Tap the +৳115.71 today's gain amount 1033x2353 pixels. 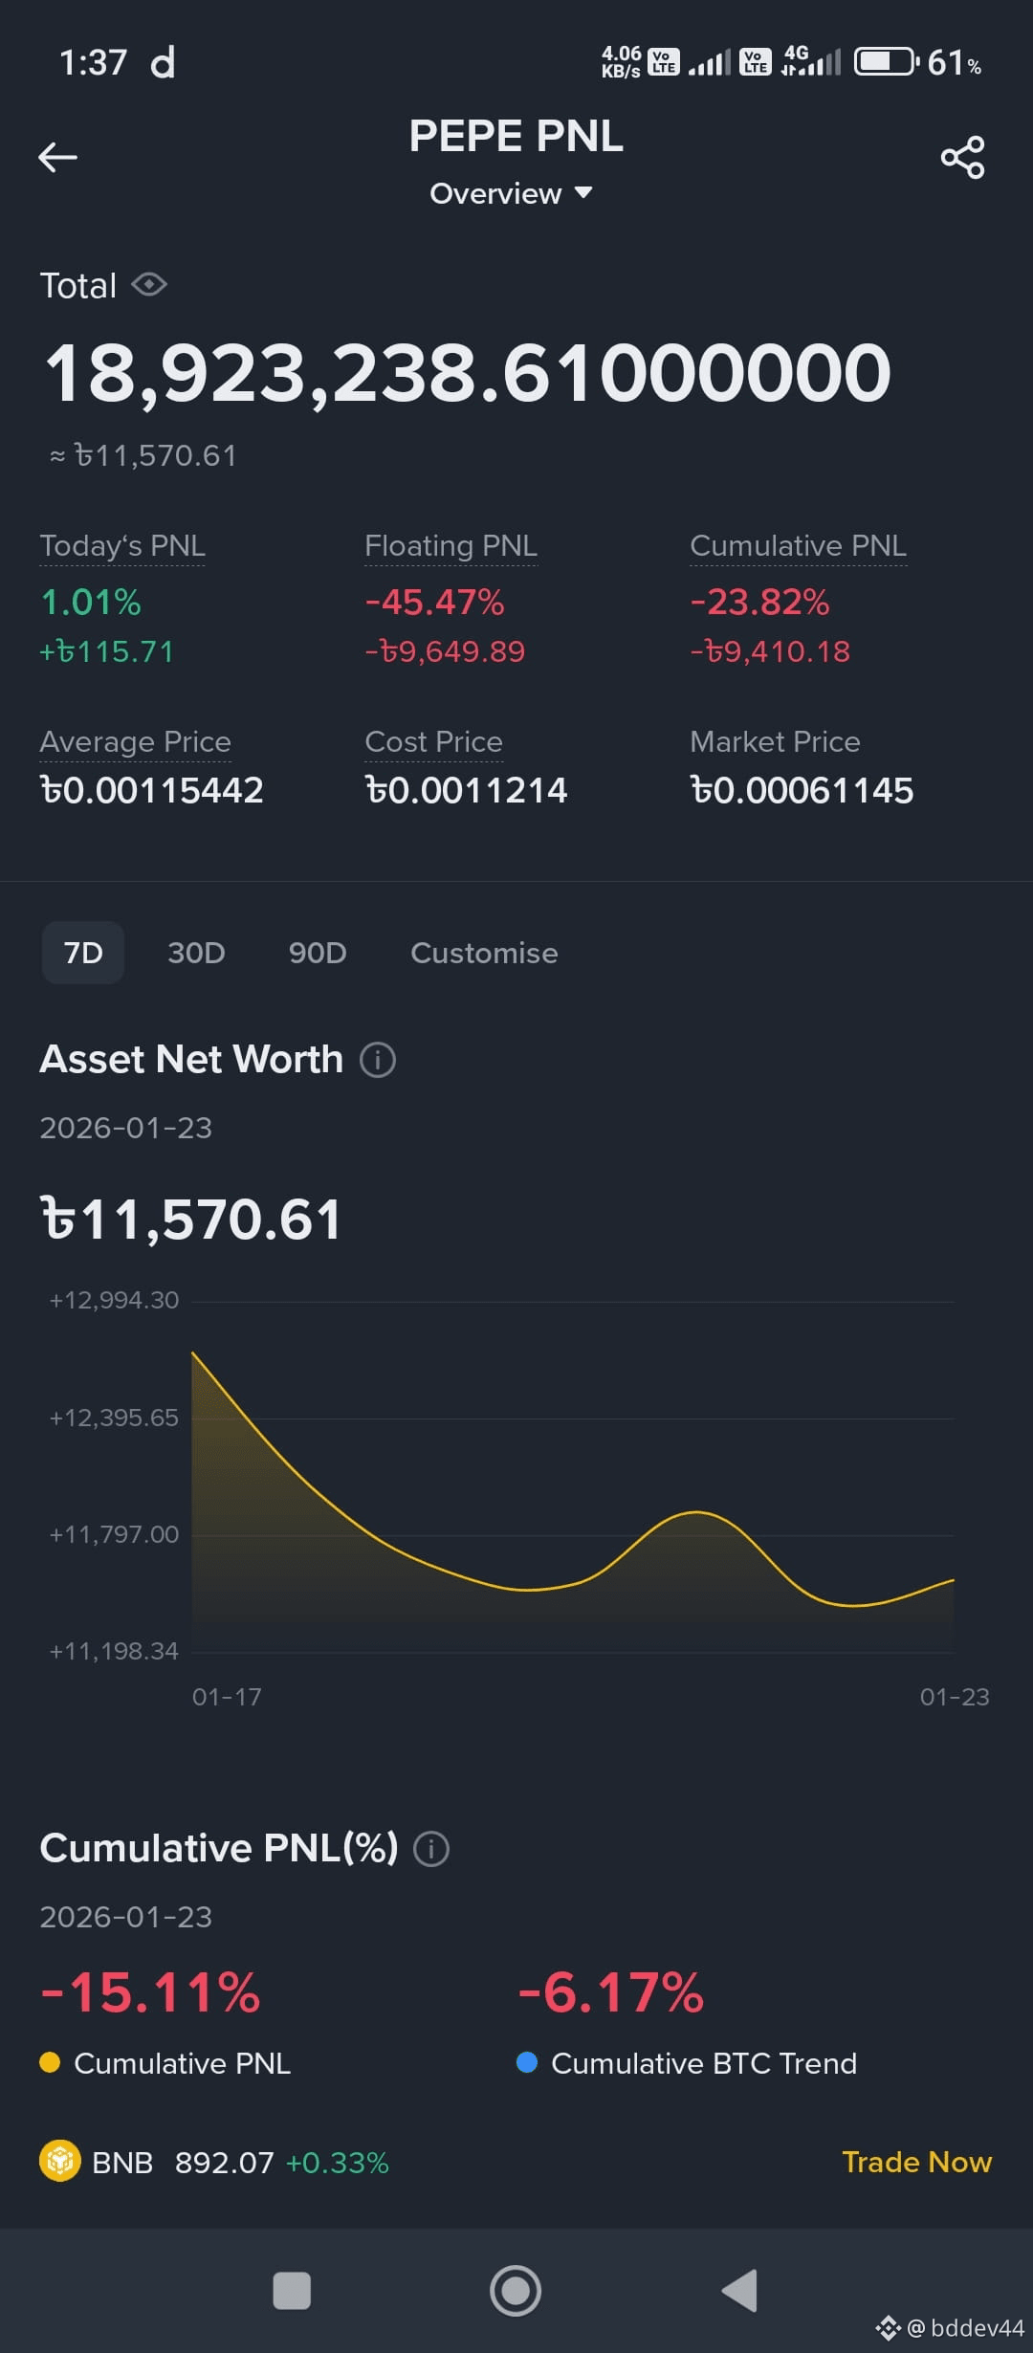tap(106, 652)
